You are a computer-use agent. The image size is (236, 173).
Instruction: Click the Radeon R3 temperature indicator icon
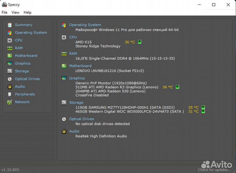(177, 87)
